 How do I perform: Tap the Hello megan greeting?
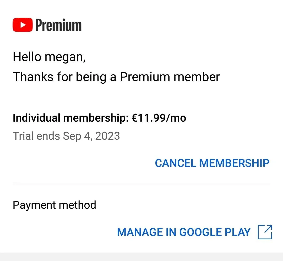pos(49,57)
